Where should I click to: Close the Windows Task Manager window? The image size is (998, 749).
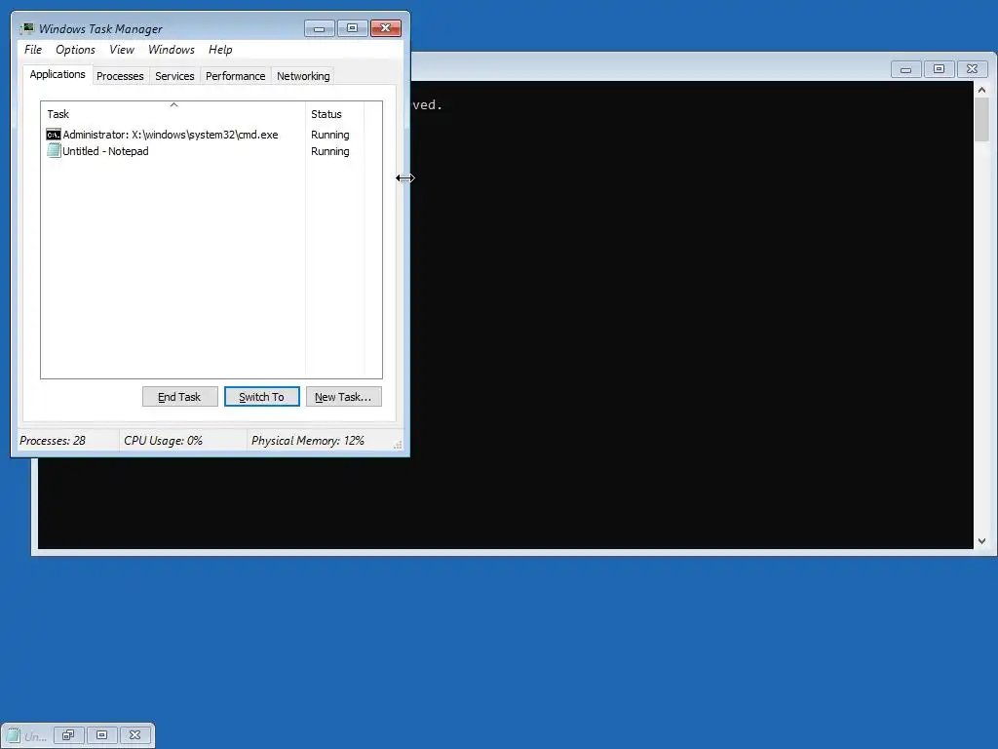[x=386, y=28]
